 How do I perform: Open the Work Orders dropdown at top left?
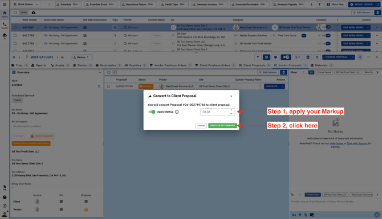pos(26,5)
